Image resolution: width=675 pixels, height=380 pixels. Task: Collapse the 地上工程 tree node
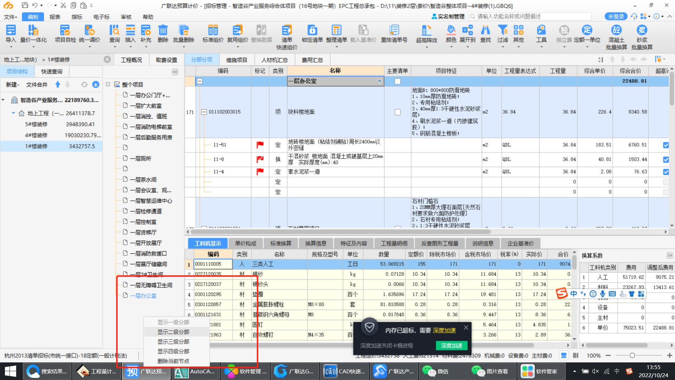tap(13, 113)
